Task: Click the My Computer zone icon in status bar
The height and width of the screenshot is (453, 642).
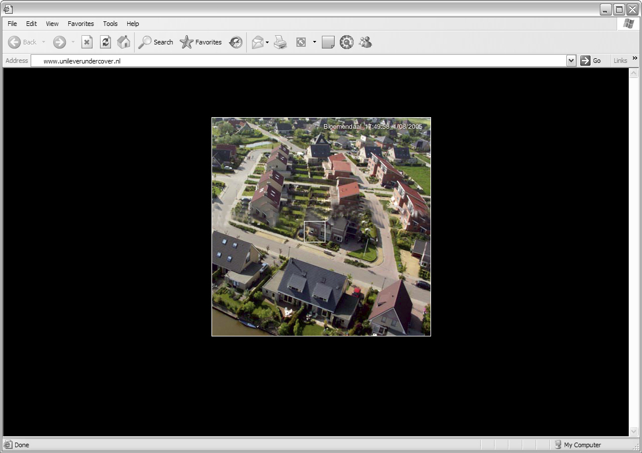Action: tap(558, 445)
